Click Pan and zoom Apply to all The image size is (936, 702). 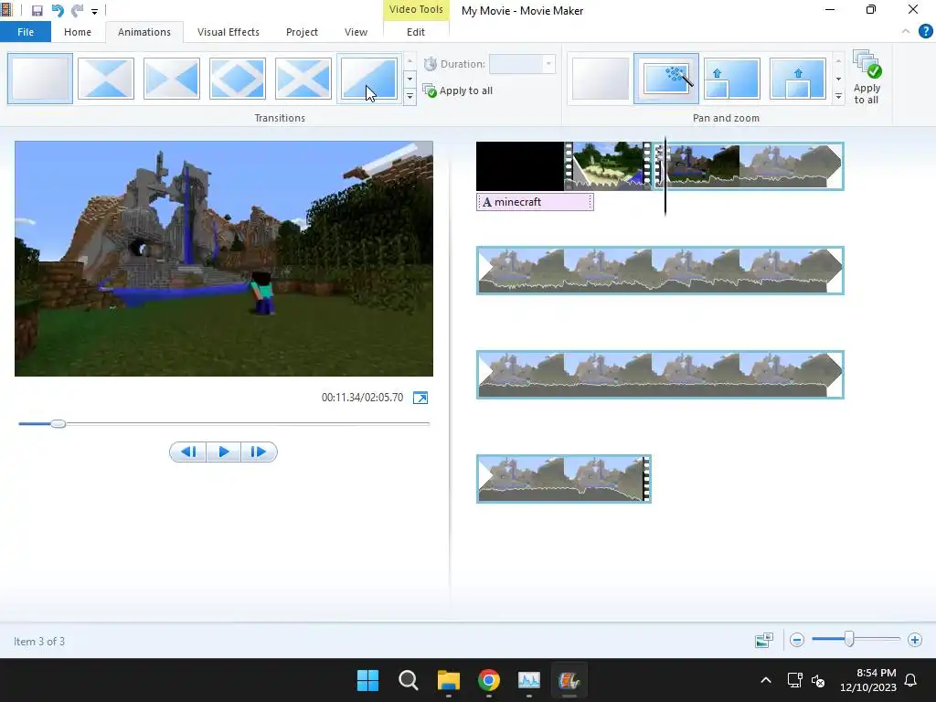[867, 78]
